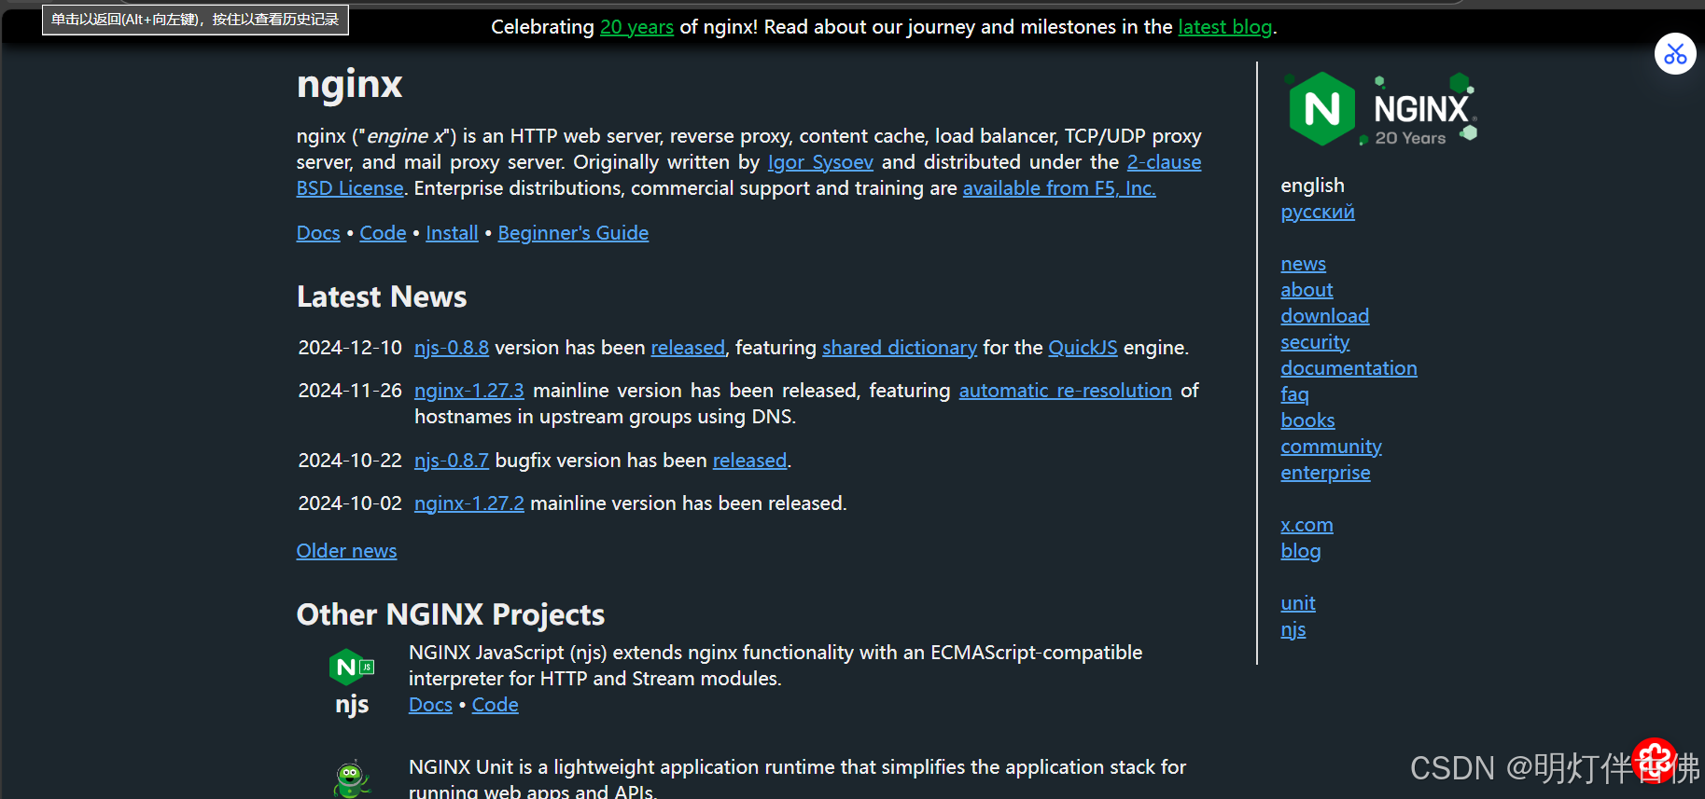The width and height of the screenshot is (1705, 799).
Task: Open the sidebar njs link
Action: [1293, 629]
